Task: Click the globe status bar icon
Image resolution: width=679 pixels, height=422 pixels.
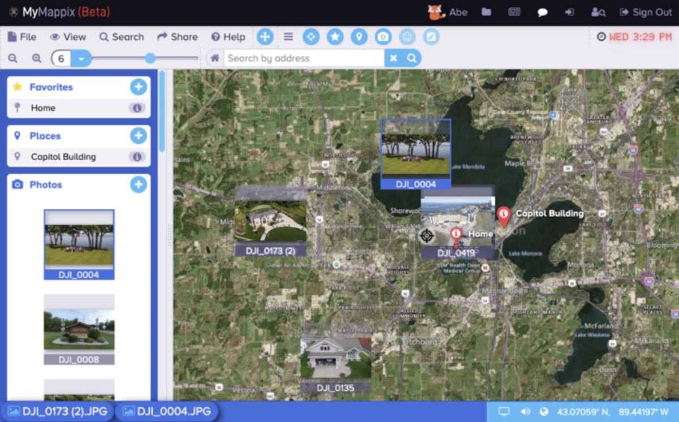Action: coord(544,412)
